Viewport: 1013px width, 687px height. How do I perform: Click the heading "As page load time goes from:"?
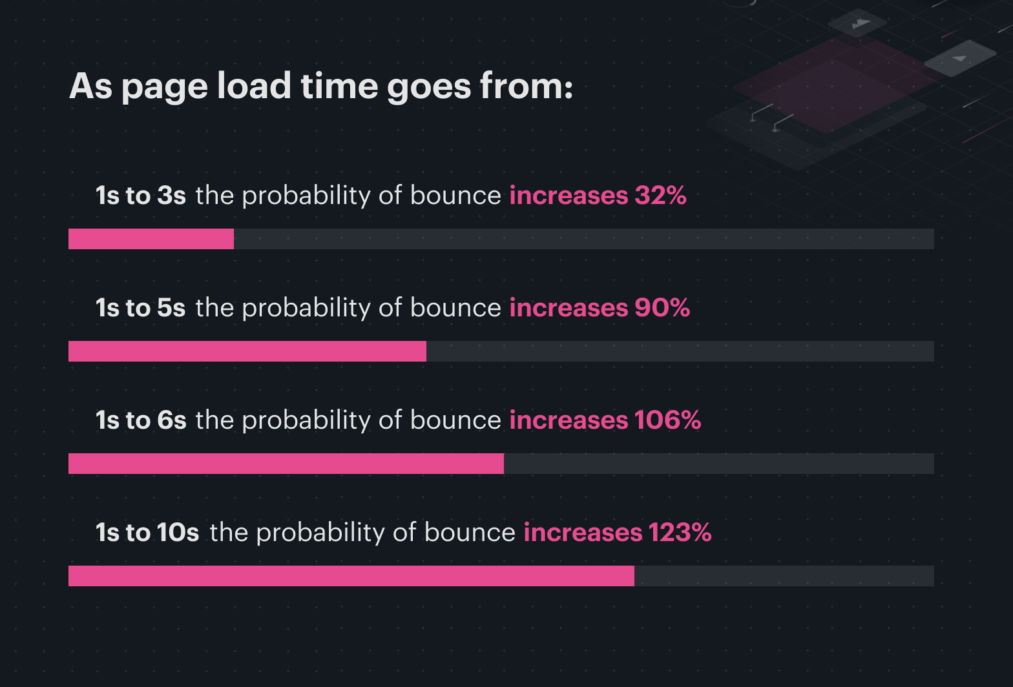pos(321,86)
